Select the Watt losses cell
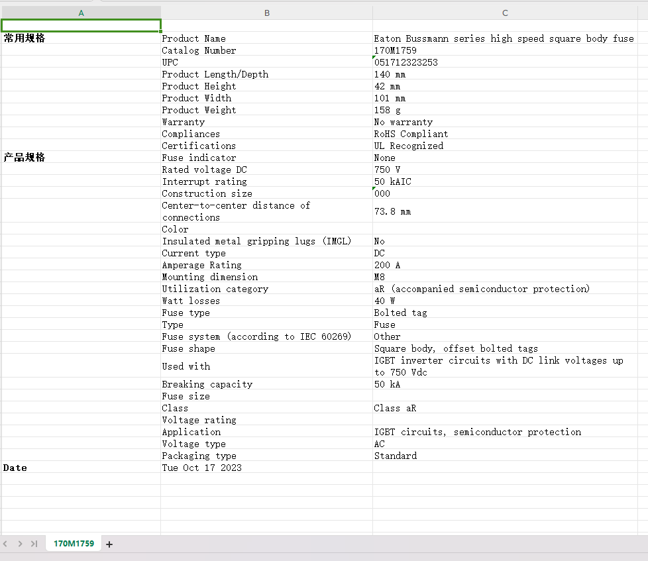The image size is (648, 561). 266,301
